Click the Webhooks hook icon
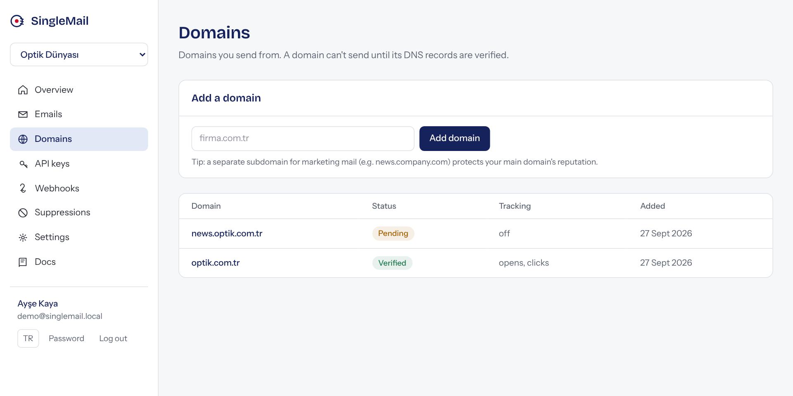Viewport: 793px width, 396px height. coord(23,189)
